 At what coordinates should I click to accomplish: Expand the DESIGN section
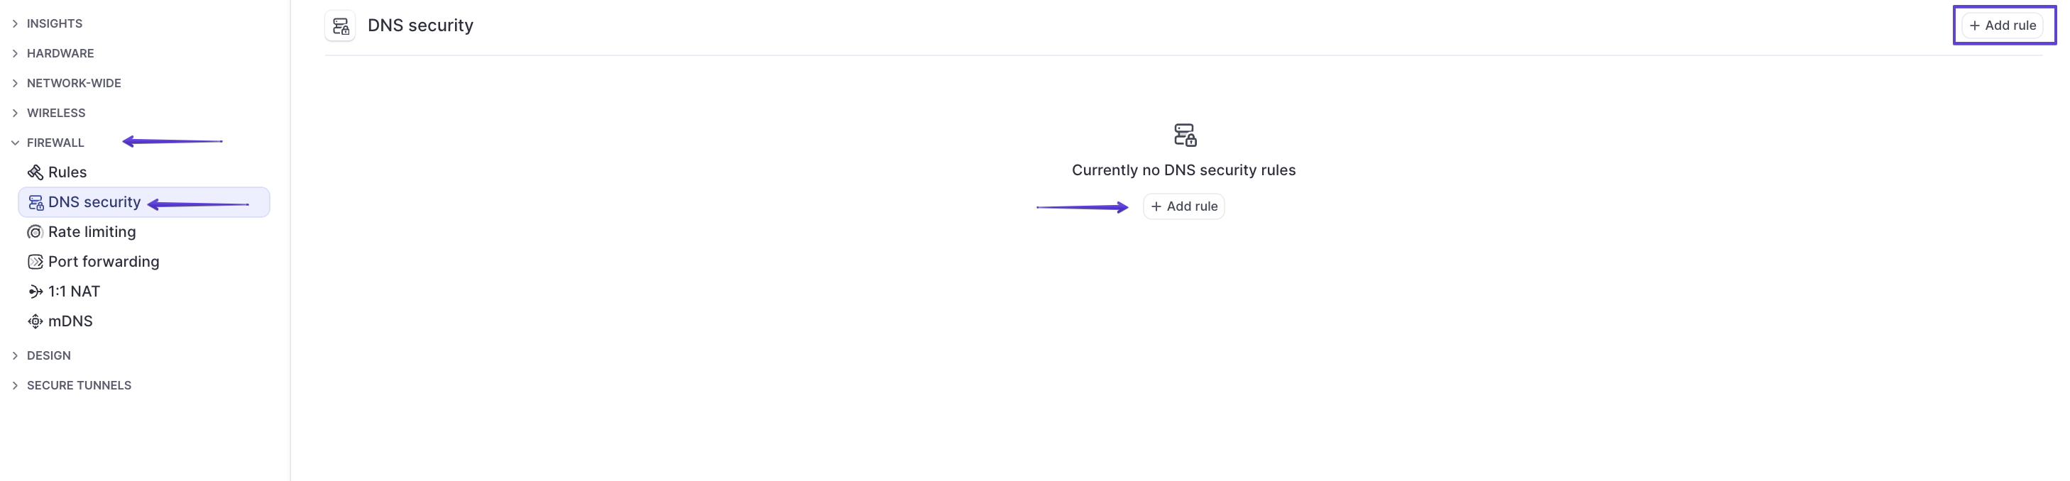[x=42, y=355]
